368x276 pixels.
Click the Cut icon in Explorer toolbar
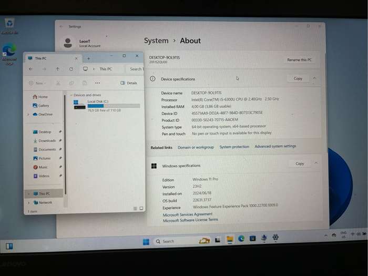(58, 83)
